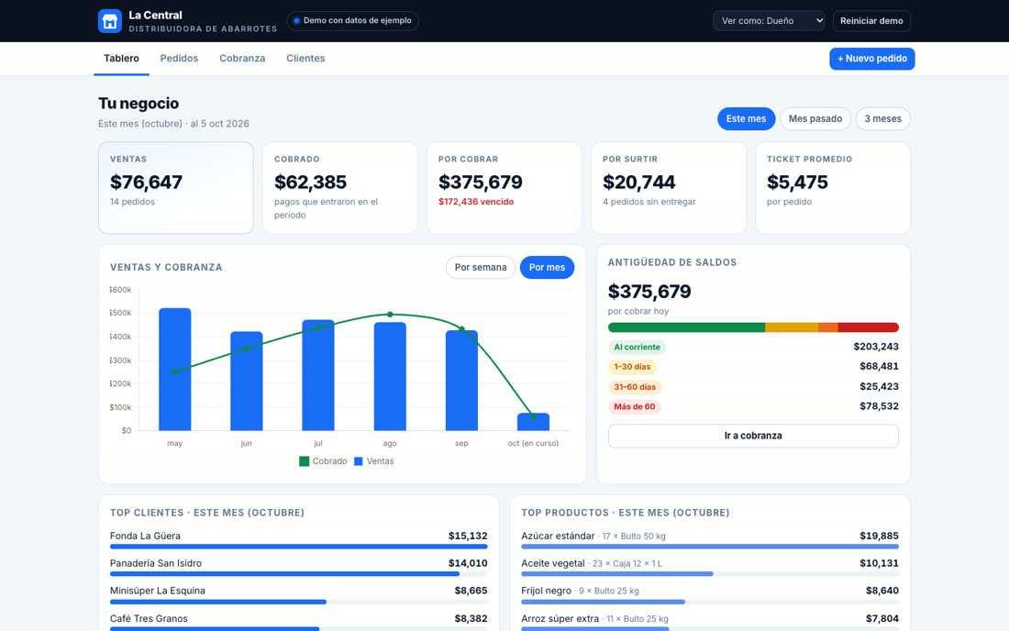Click the Más de 60 aging badge
This screenshot has height=631, width=1009.
pos(635,406)
